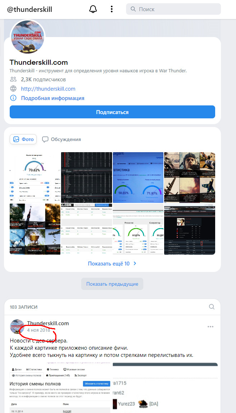The height and width of the screenshot is (413, 236).
Task: Switch to Обсуждения tab
Action: pyautogui.click(x=61, y=139)
